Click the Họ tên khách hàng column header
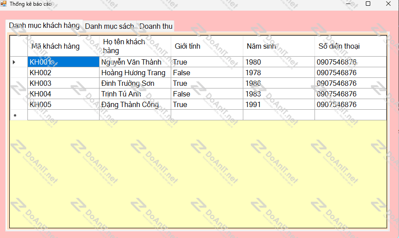The image size is (399, 238). point(135,46)
